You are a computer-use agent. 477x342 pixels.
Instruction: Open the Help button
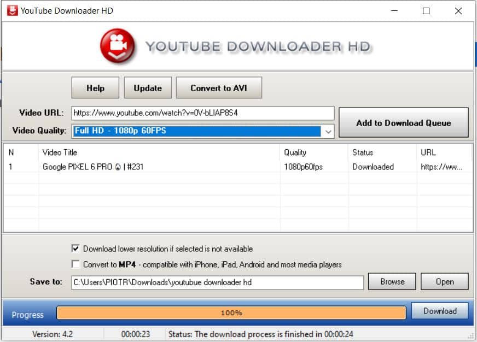(95, 88)
